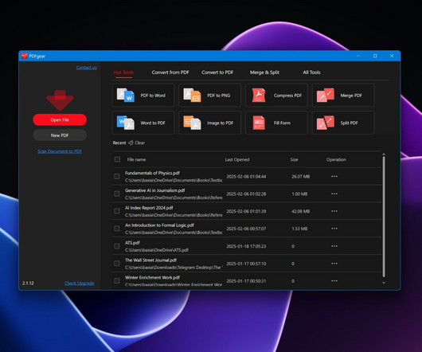Click the eraser icon next to Clear

[x=131, y=143]
